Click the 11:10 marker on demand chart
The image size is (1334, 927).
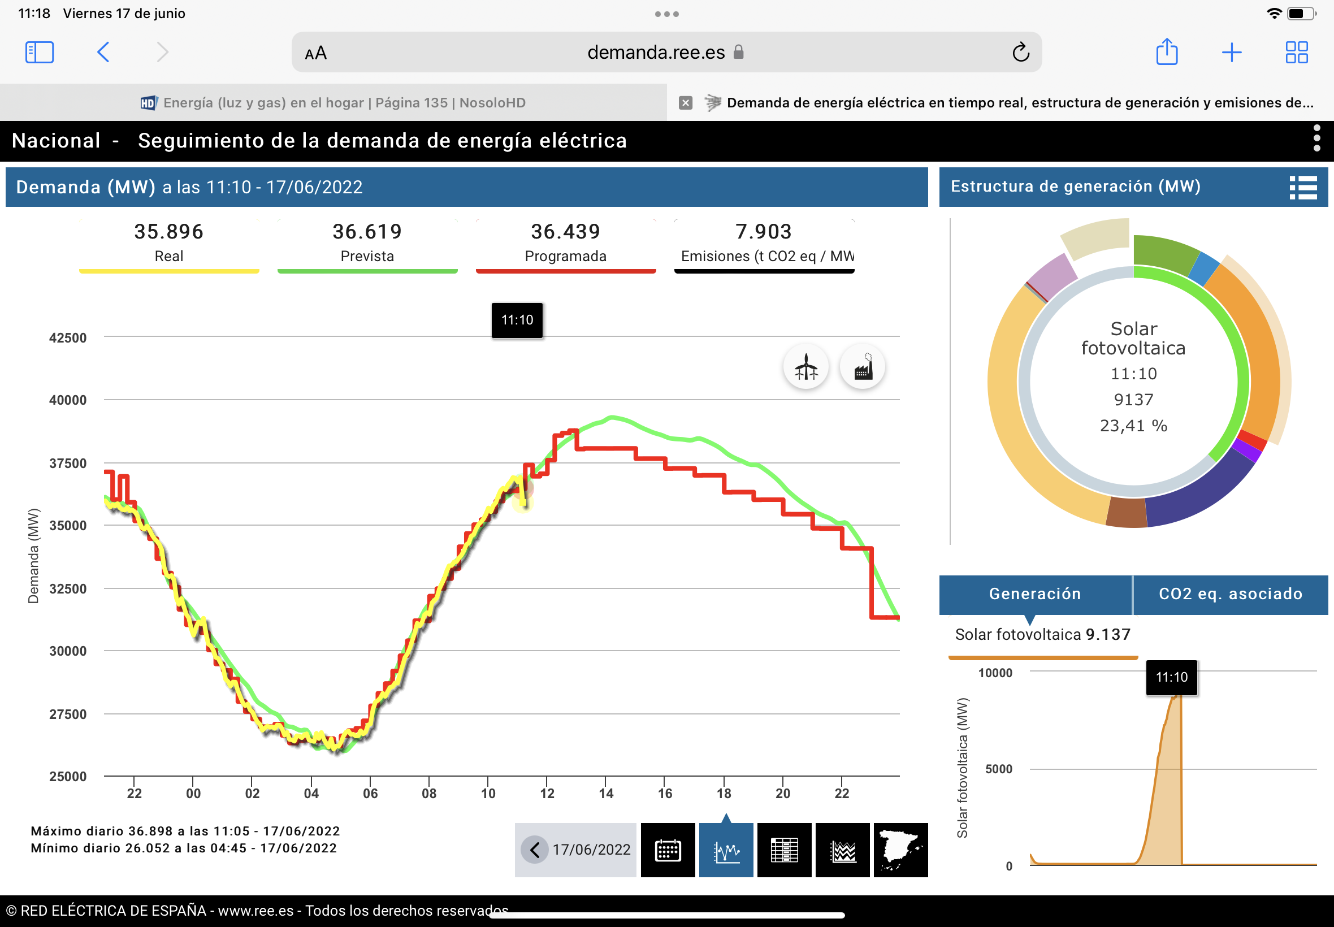click(517, 320)
